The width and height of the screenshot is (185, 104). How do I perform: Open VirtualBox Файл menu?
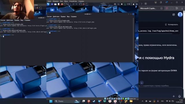(49, 1)
